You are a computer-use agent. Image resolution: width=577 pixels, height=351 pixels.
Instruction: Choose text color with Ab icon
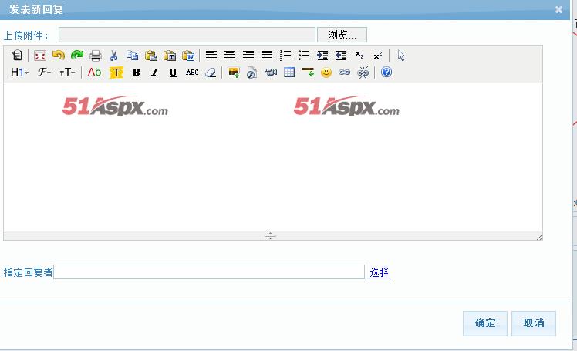point(94,72)
